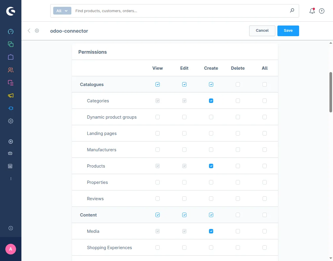Open the Orders shopping bag icon
The height and width of the screenshot is (261, 333).
(11, 57)
